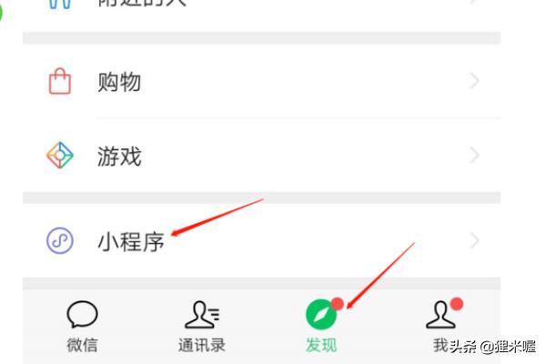Tap the colorful diamond Games icon
This screenshot has width=546, height=364.
[60, 155]
